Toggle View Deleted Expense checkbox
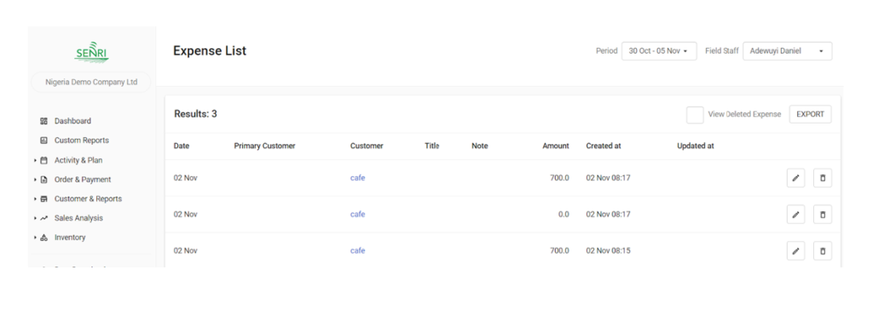The width and height of the screenshot is (873, 310). click(x=695, y=115)
